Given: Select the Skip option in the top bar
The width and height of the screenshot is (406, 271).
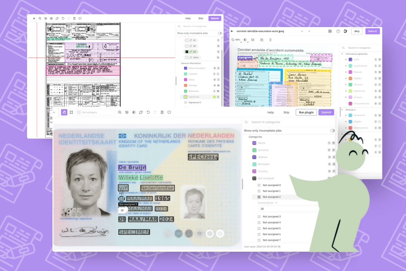Looking at the screenshot, I should click(x=286, y=112).
